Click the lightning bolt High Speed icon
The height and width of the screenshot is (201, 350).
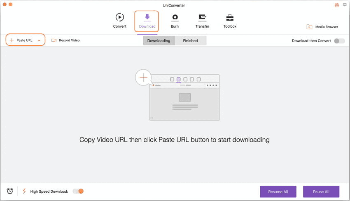pyautogui.click(x=24, y=191)
